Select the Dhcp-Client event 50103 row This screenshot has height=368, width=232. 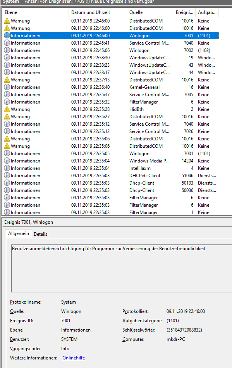coord(111,183)
